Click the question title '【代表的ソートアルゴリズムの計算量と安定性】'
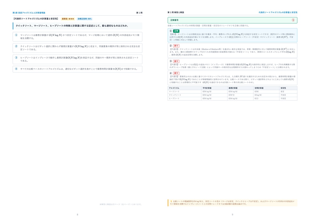The height and width of the screenshot is (219, 310). [36, 19]
